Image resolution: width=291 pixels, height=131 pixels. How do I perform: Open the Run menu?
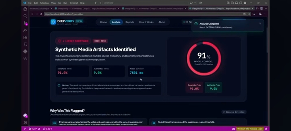(x=65, y=3)
